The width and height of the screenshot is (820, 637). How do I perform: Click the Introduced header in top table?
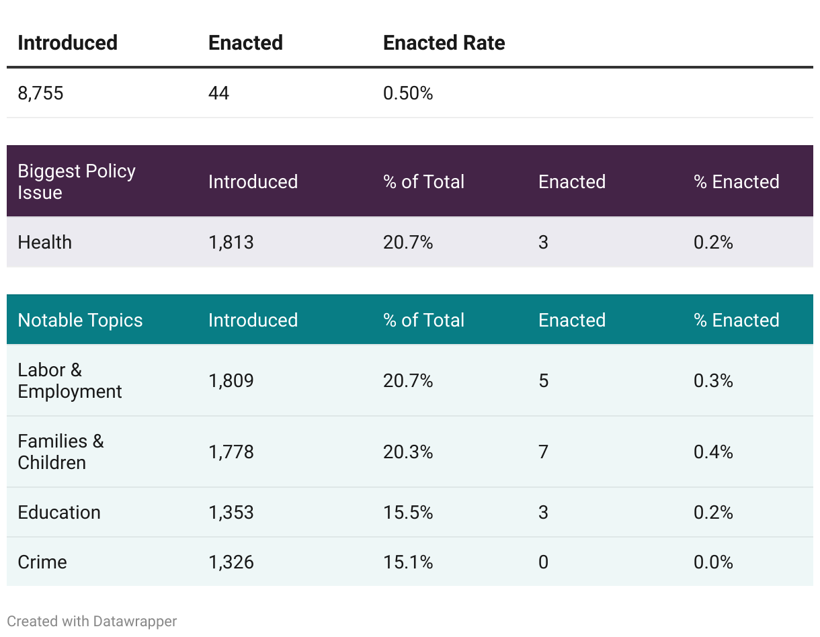click(x=67, y=43)
